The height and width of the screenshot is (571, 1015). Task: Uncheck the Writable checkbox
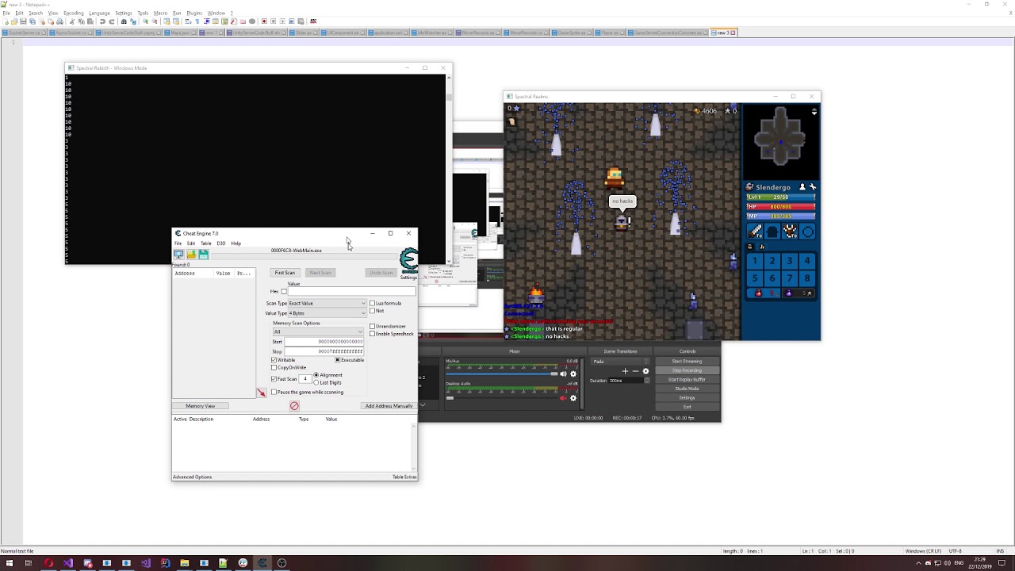(274, 360)
